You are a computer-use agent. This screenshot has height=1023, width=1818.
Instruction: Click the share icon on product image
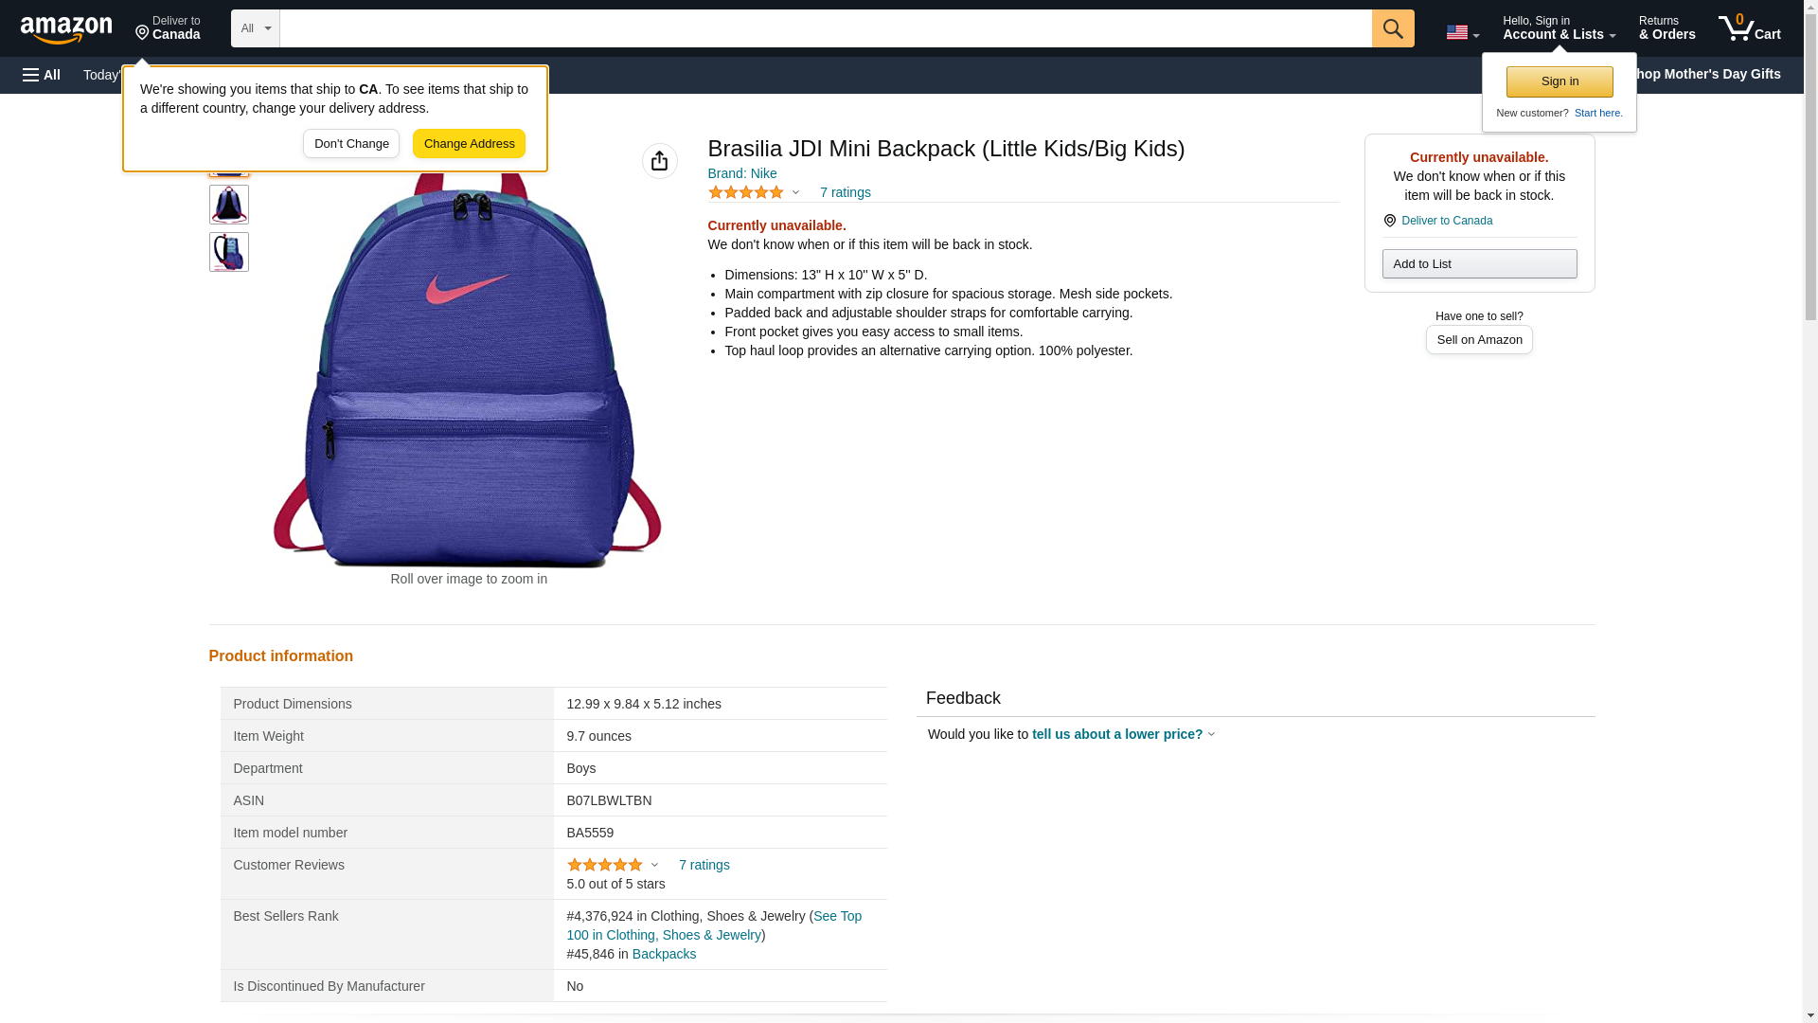pos(659,161)
